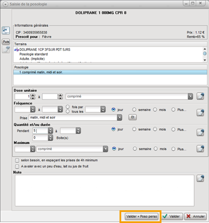Click the 'Remb=65 %' text
This screenshot has height=223, width=209.
(196, 37)
